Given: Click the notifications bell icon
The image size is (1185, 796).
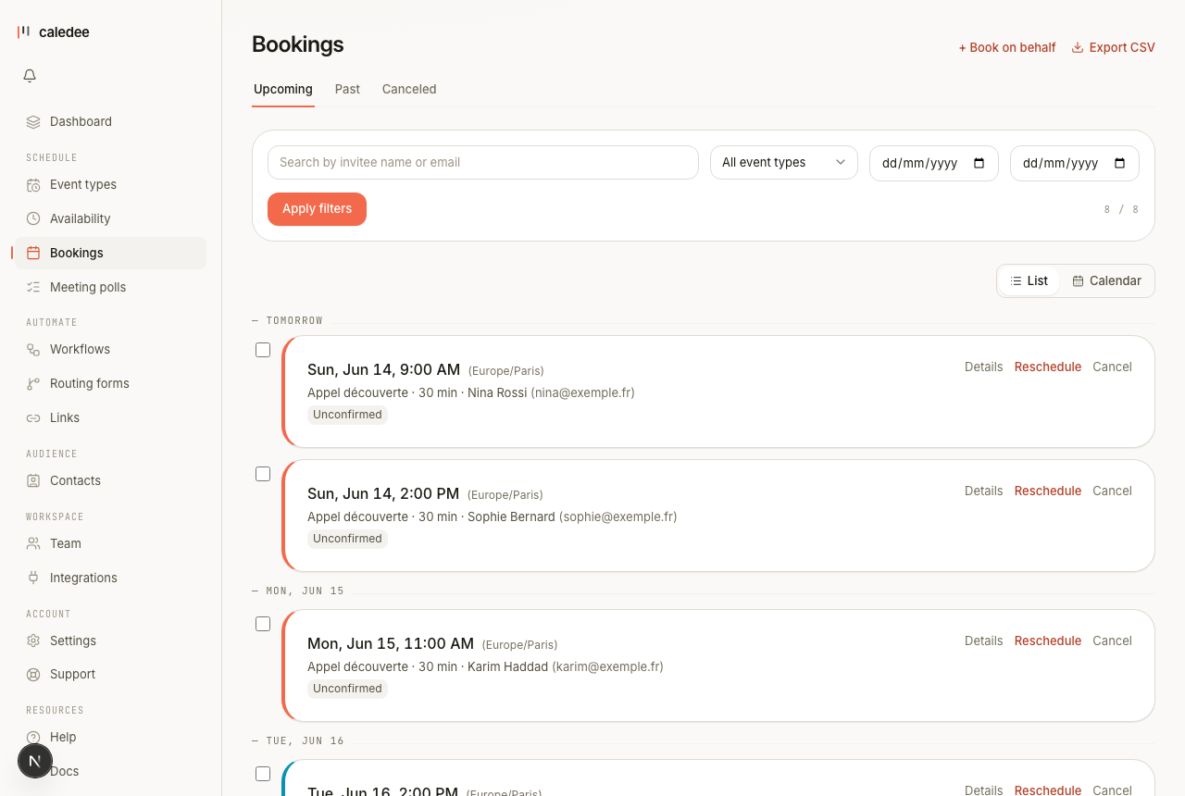Looking at the screenshot, I should [x=30, y=76].
